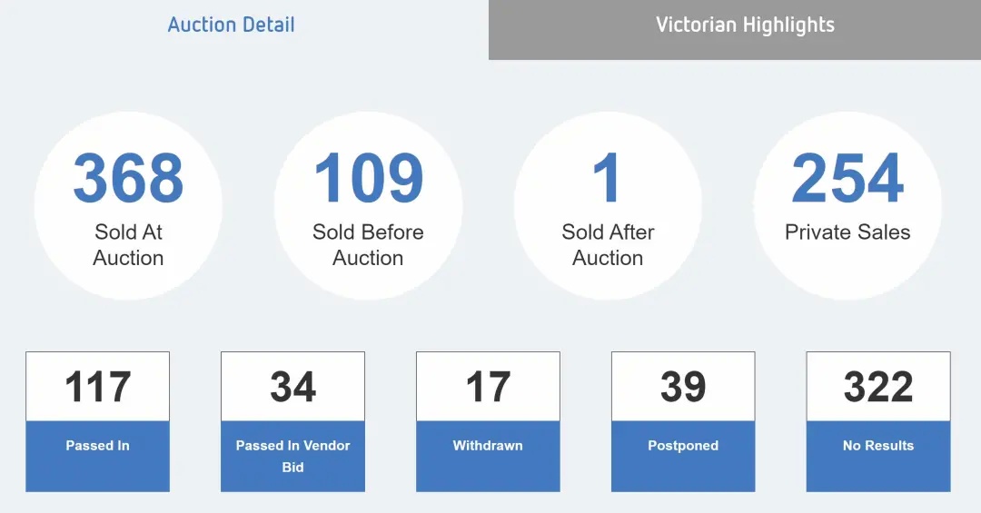The height and width of the screenshot is (513, 981).
Task: Select the 368 Sold At Auction circle
Action: click(x=128, y=206)
